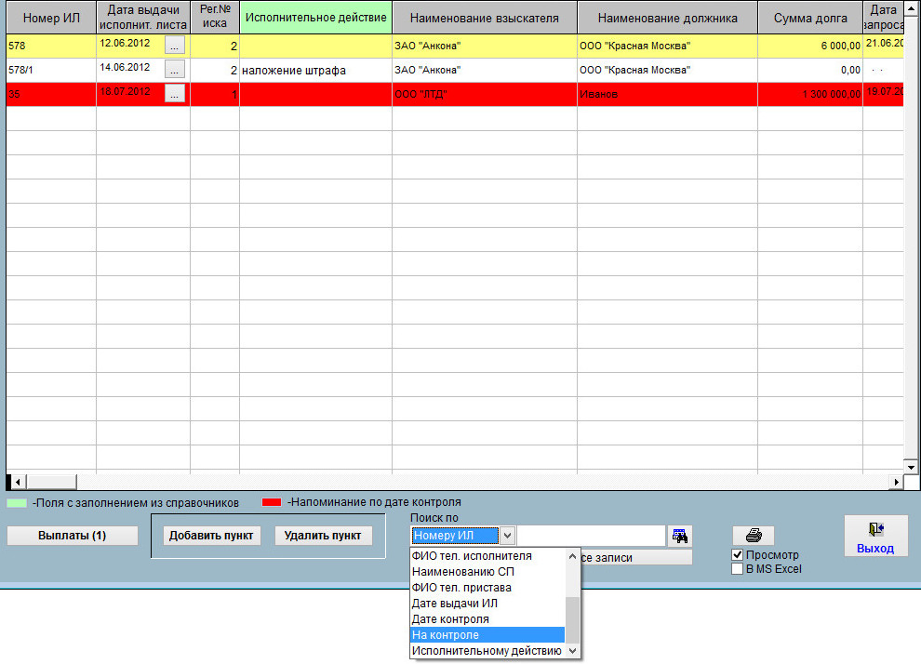Image resolution: width=921 pixels, height=664 pixels.
Task: Select cell with number 35
Action: click(x=51, y=94)
